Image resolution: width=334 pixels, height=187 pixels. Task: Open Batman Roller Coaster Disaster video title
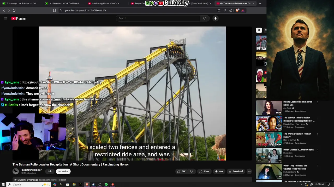[x=299, y=119]
